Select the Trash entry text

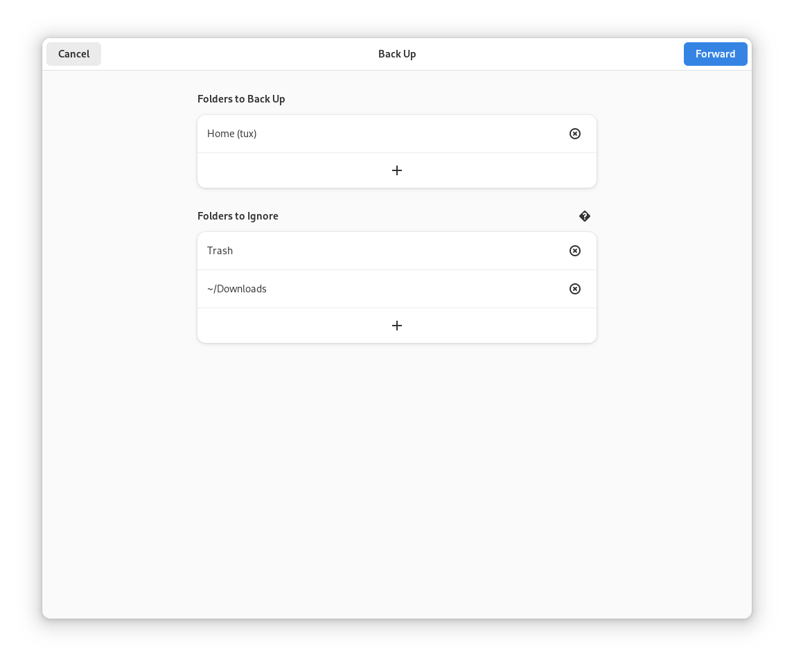point(220,251)
